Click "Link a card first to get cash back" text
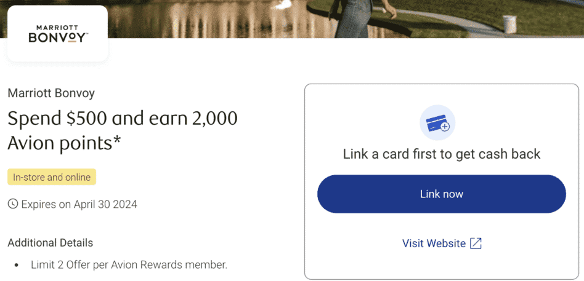This screenshot has width=584, height=281. (441, 154)
